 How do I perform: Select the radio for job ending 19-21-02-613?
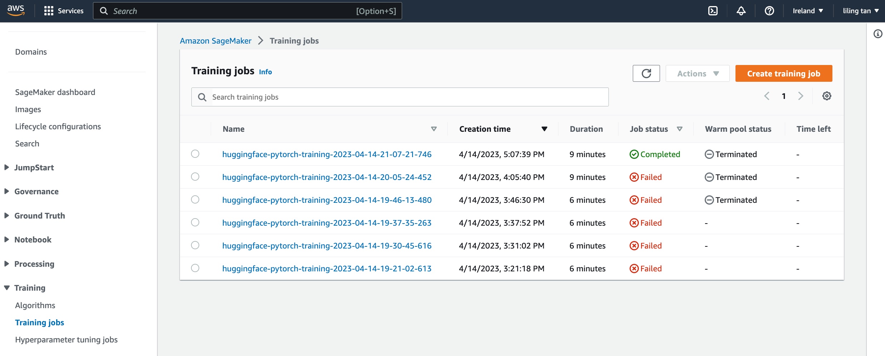195,268
